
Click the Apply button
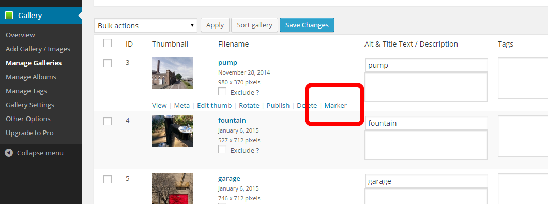pos(215,25)
